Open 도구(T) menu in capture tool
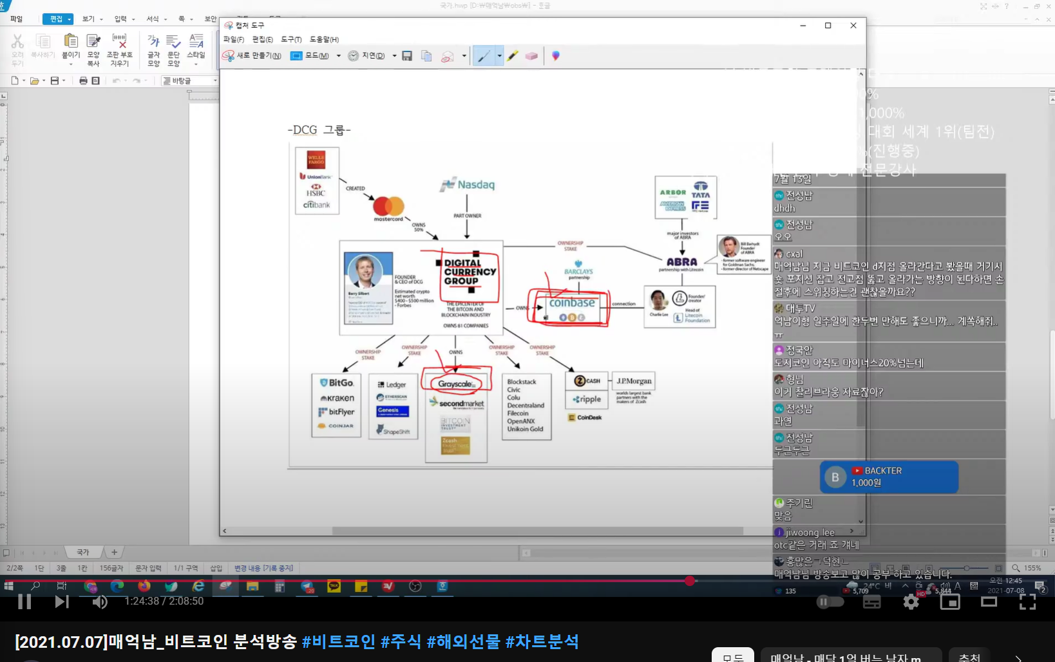The height and width of the screenshot is (662, 1055). coord(291,39)
